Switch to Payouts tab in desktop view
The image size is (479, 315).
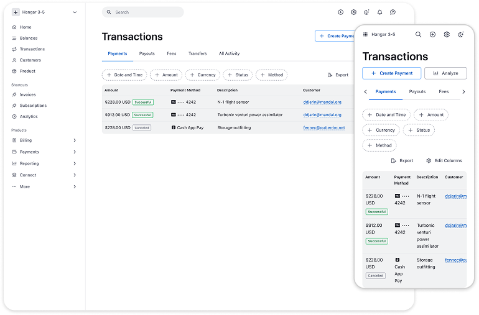tap(147, 53)
